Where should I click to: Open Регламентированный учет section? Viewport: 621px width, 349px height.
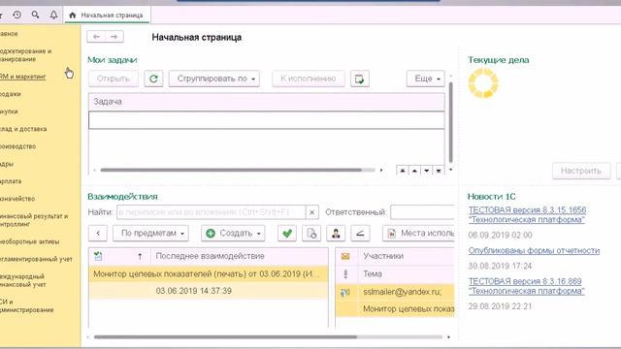pos(36,259)
